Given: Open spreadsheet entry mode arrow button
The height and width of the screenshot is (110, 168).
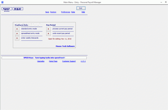Looking at the screenshot, I should pyautogui.click(x=17, y=34).
